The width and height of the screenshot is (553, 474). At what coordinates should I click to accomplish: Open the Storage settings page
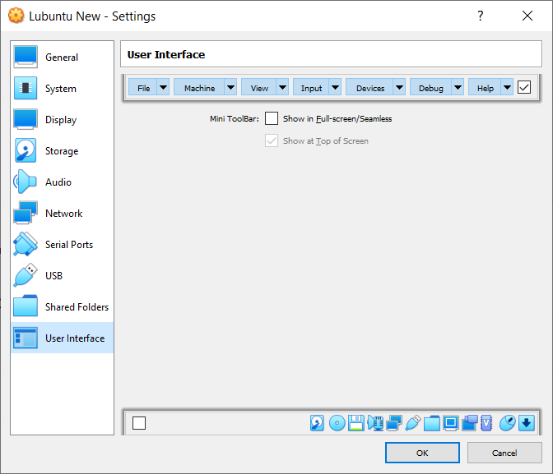coord(62,151)
